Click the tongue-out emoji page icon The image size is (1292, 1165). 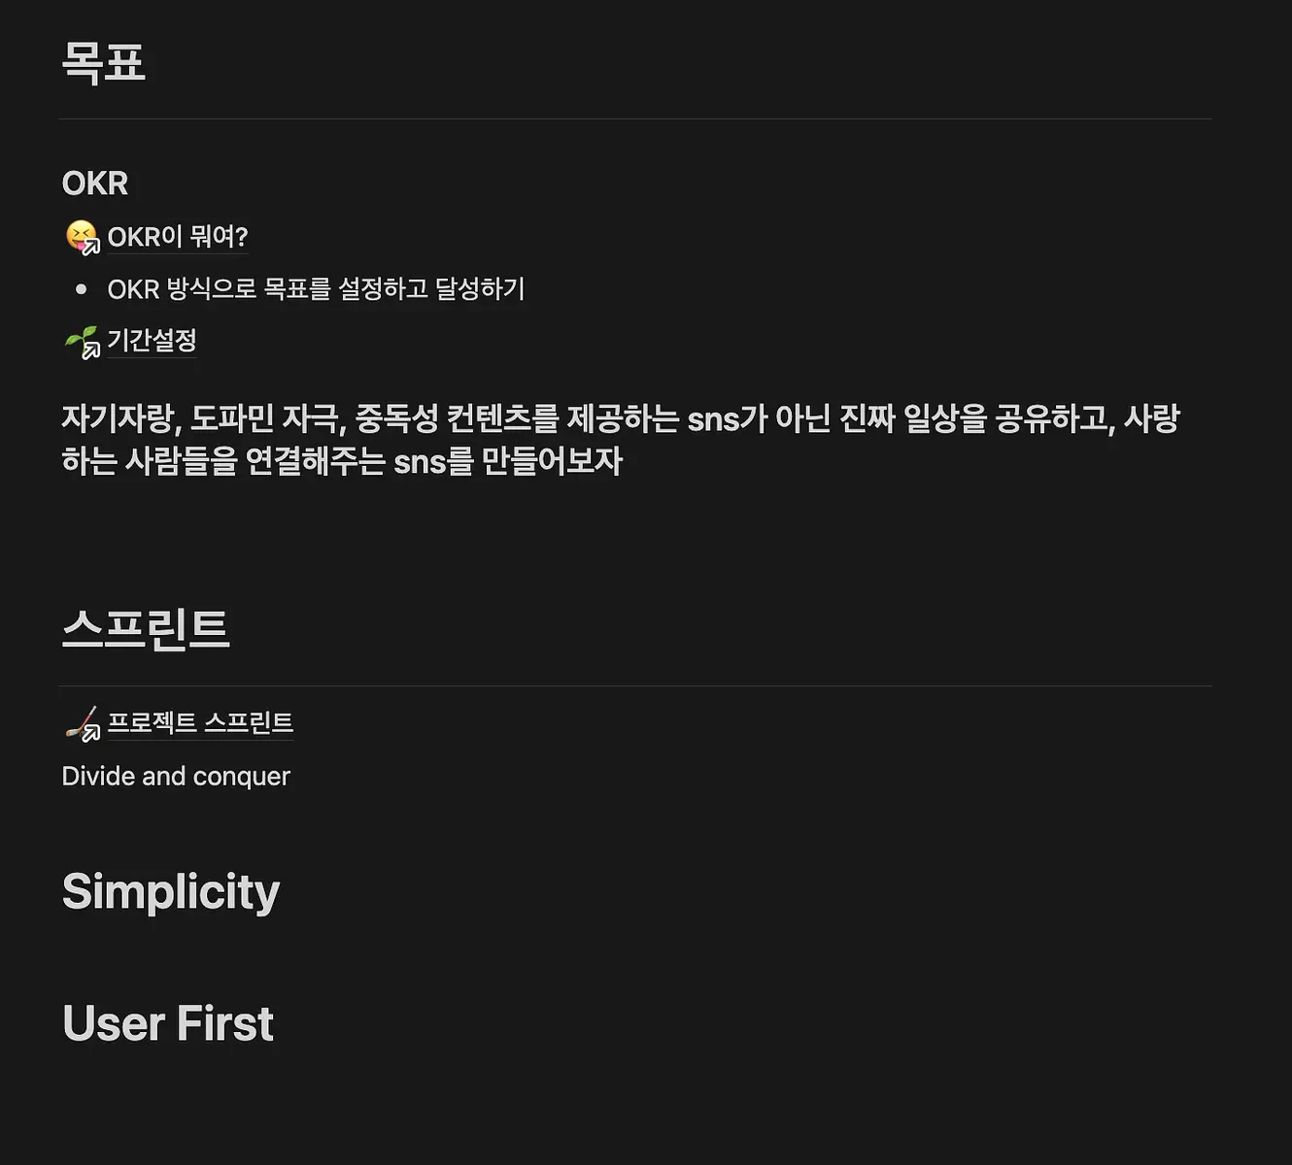(82, 237)
